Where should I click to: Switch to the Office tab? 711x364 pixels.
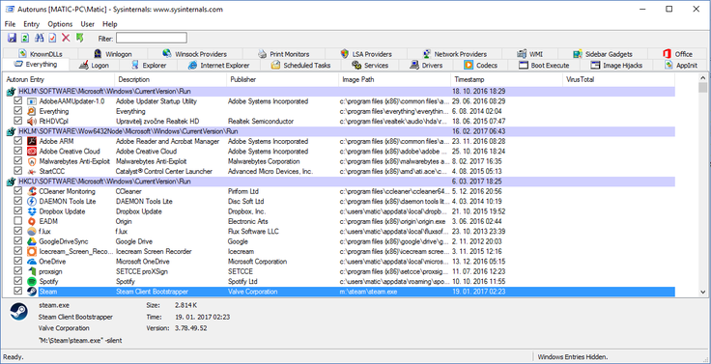tap(677, 54)
